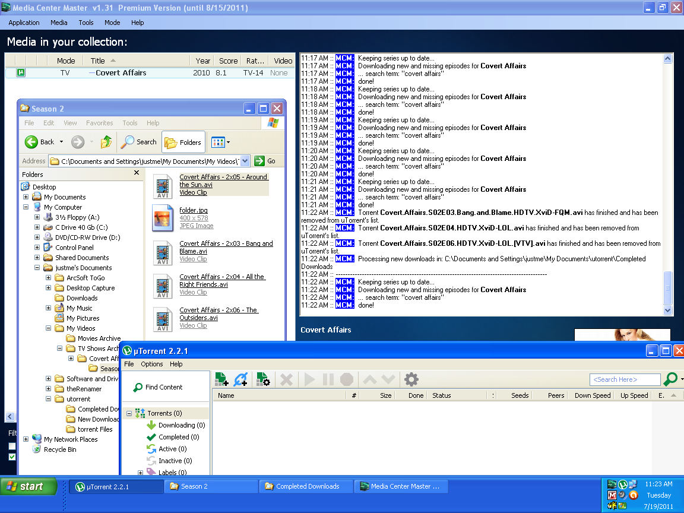Collapse justme's Documents tree node

pos(37,267)
